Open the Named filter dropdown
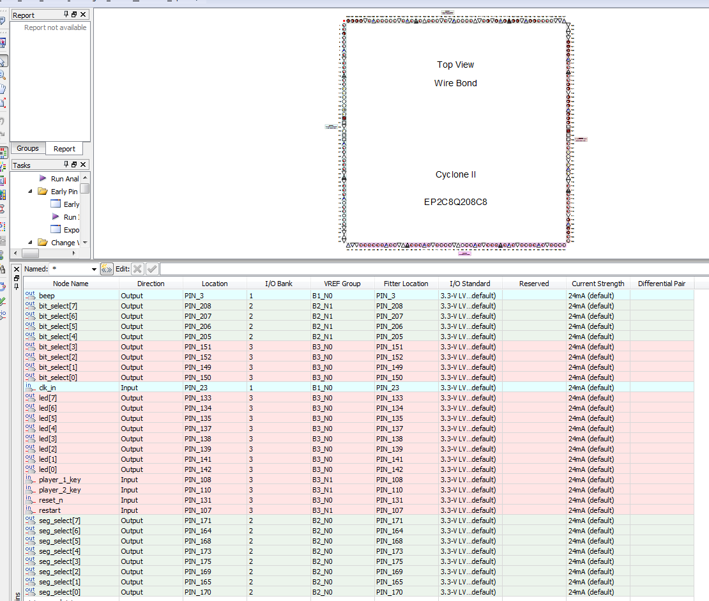The image size is (709, 601). click(x=95, y=270)
